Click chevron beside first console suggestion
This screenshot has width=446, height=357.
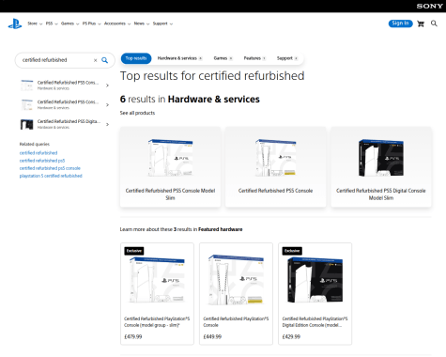point(107,85)
